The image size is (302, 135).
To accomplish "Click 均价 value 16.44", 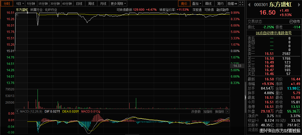I will pyautogui.click(x=295, y=79).
